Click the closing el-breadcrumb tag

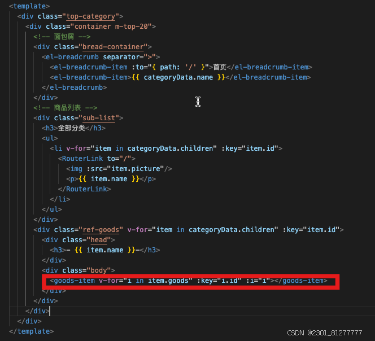click(74, 88)
